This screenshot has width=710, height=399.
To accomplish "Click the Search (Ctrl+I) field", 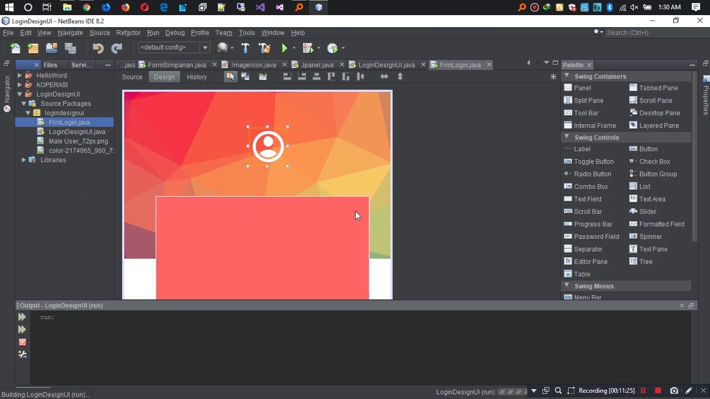I will pos(652,33).
